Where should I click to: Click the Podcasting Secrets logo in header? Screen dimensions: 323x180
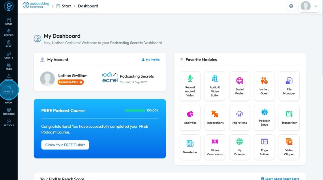point(36,5)
